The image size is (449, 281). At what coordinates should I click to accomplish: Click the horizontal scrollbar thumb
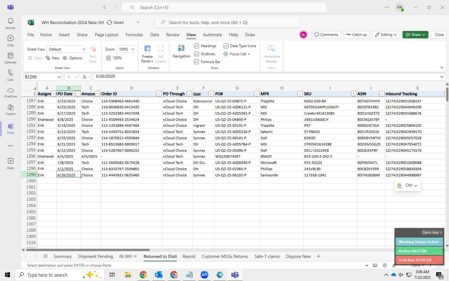tap(88, 250)
